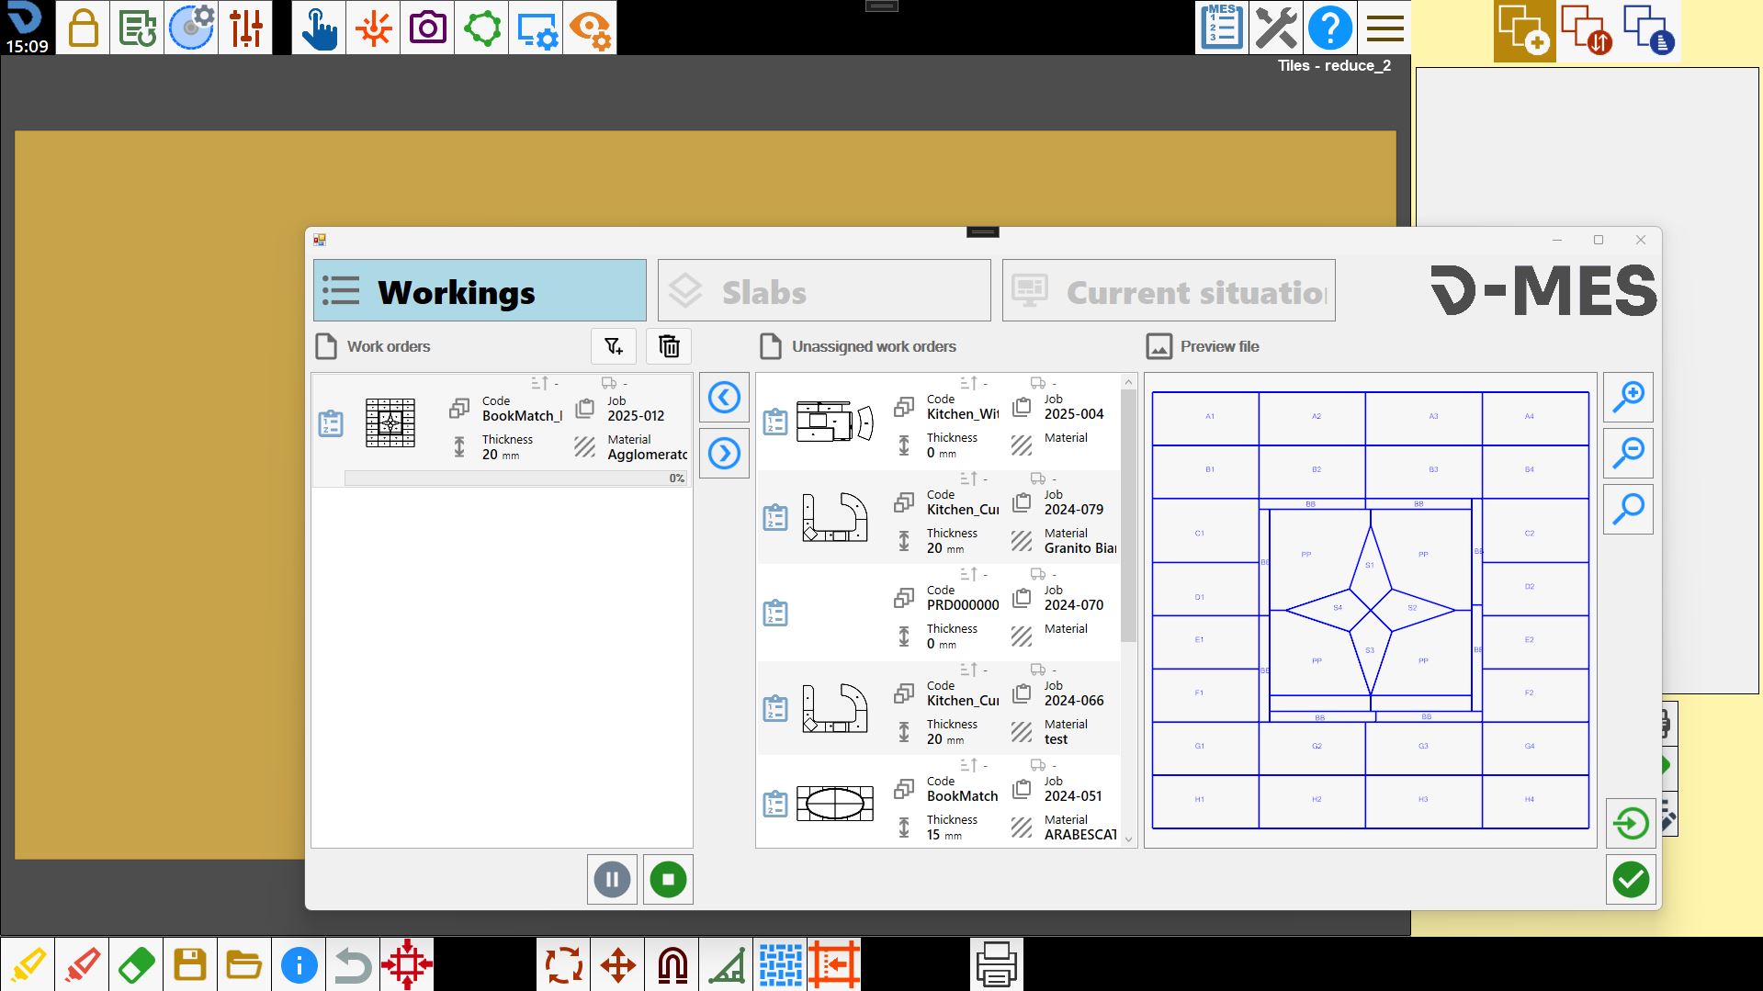Click the padlock lock icon in top toolbar
This screenshot has width=1763, height=991.
pos(83,28)
